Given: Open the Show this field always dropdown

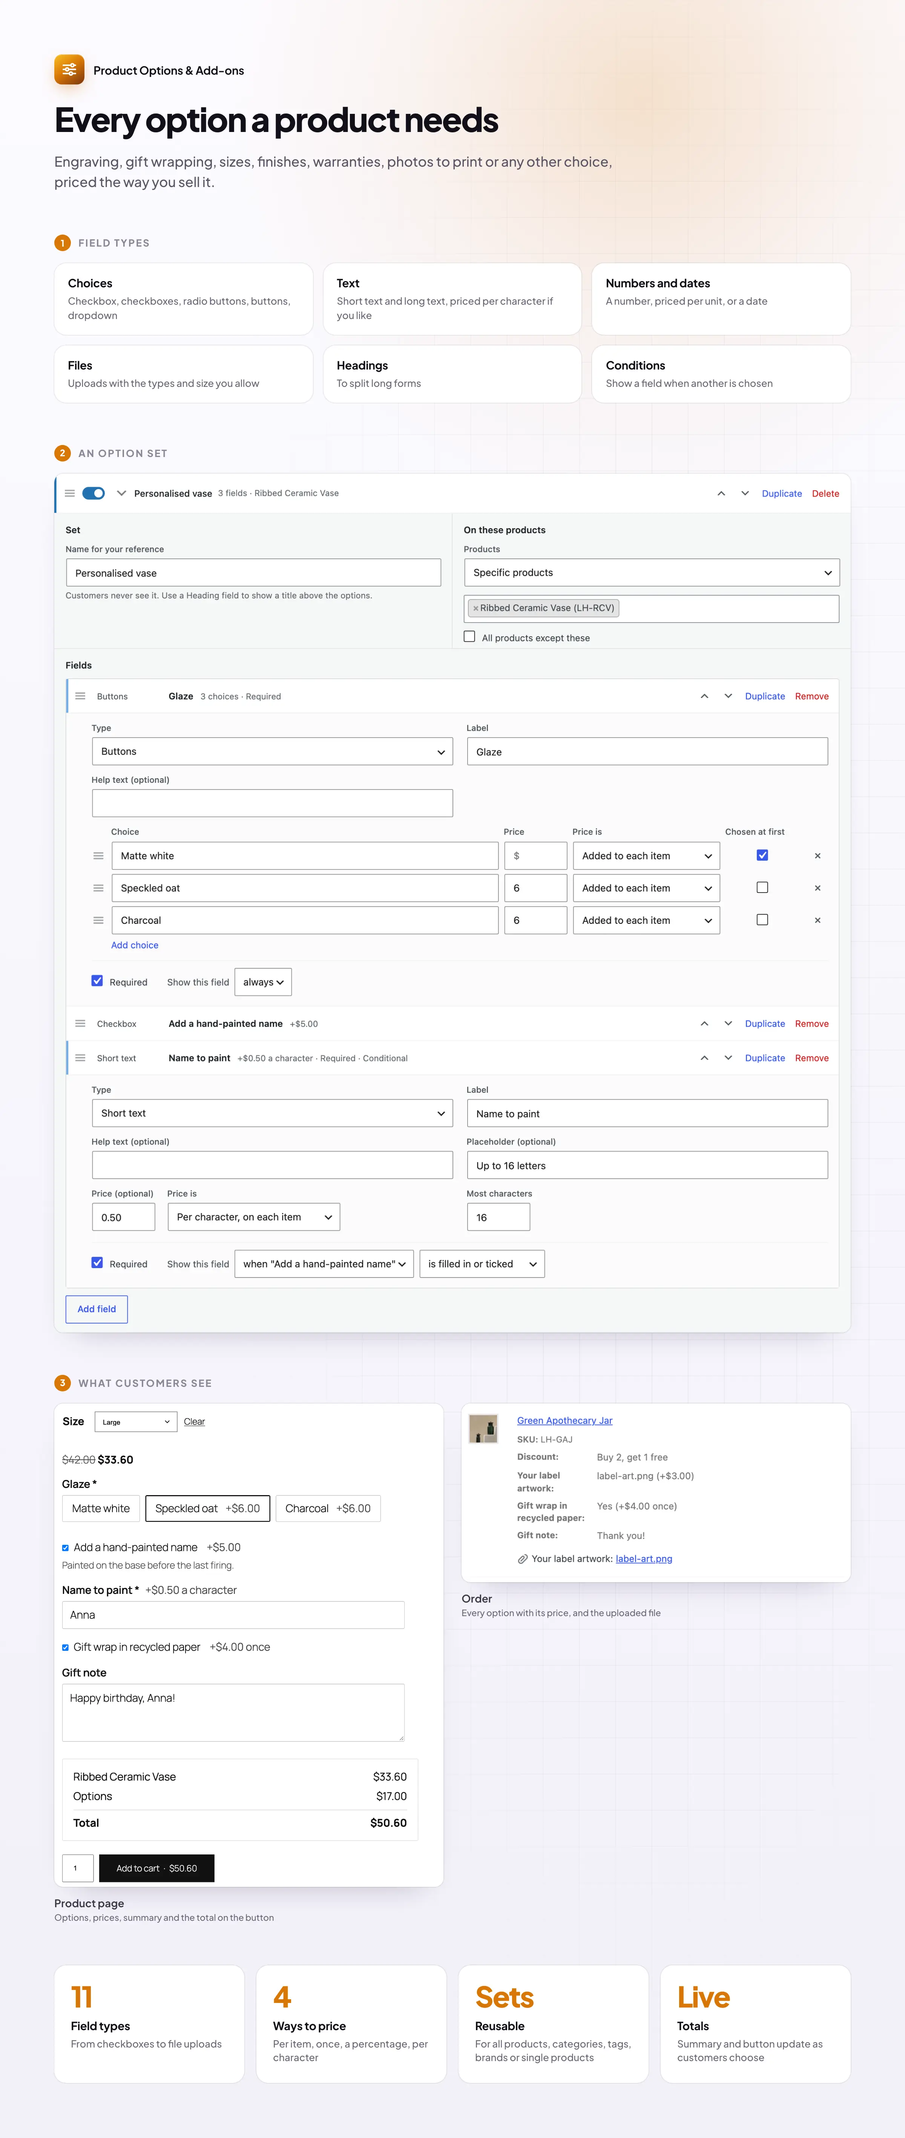Looking at the screenshot, I should tap(262, 982).
